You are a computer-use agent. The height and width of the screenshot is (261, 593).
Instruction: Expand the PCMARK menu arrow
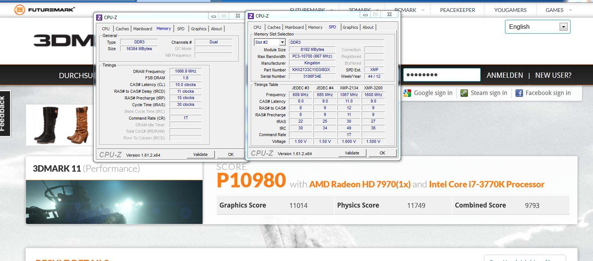pyautogui.click(x=423, y=10)
